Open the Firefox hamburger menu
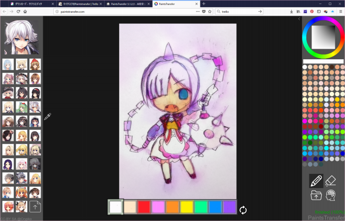Viewport: 345px width, 221px height. pos(340,12)
